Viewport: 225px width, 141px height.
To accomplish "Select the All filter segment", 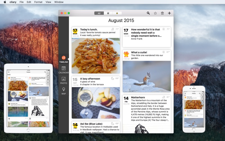I will 99,13.
